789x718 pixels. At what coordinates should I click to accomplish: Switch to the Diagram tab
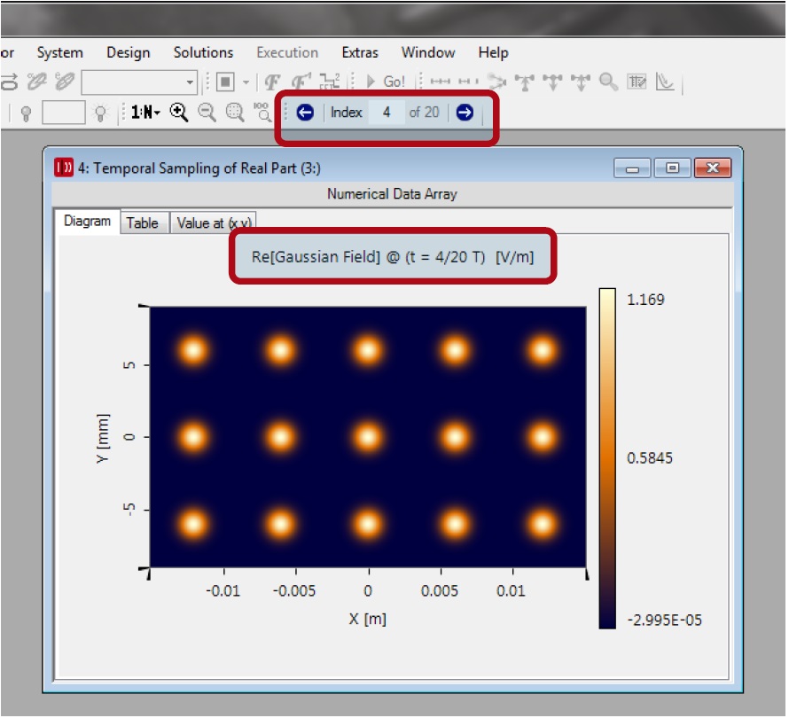87,222
